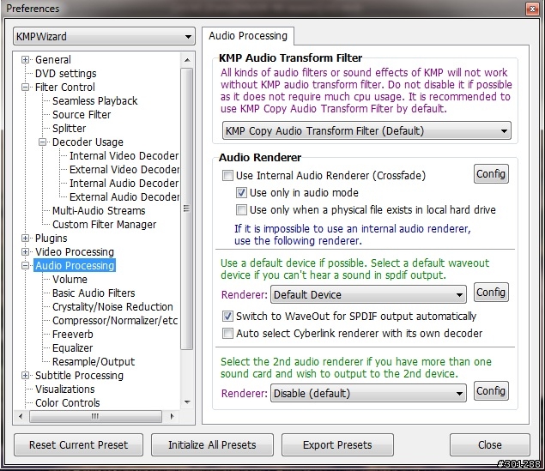The height and width of the screenshot is (471, 545).
Task: Click the tree's horizontal scroll left arrow
Action: [x=21, y=416]
